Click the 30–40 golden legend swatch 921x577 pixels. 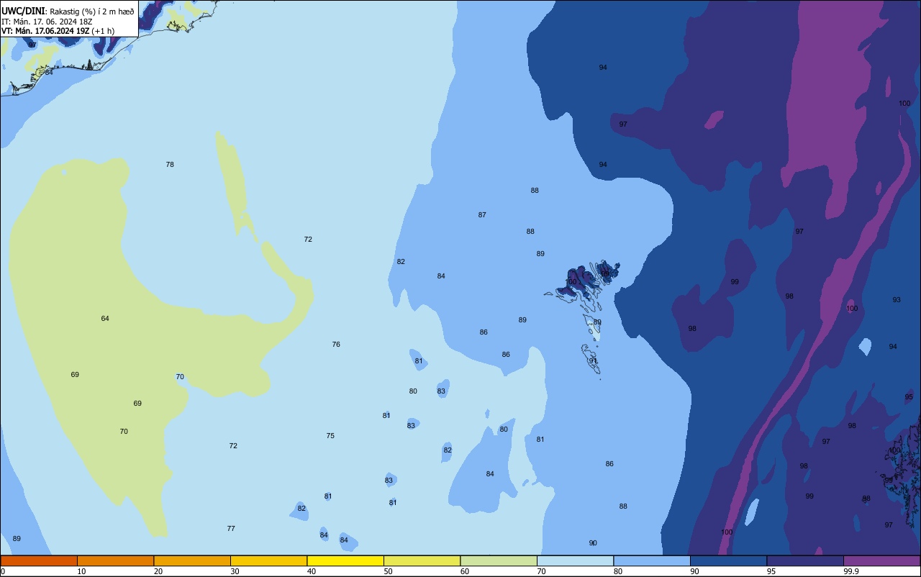point(268,560)
